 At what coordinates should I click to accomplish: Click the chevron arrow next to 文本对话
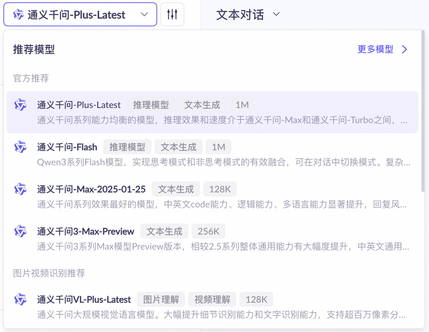coord(276,14)
